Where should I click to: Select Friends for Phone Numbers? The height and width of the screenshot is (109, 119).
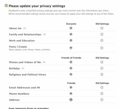71,94
